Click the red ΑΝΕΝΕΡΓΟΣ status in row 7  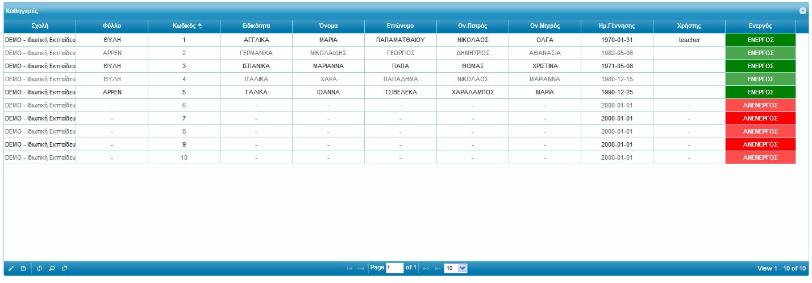pos(760,118)
